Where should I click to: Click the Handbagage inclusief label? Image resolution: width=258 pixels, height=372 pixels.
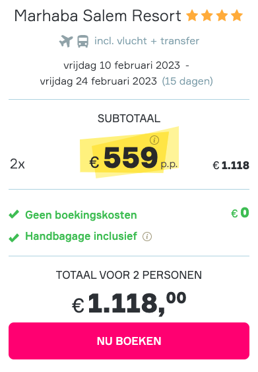pos(81,237)
